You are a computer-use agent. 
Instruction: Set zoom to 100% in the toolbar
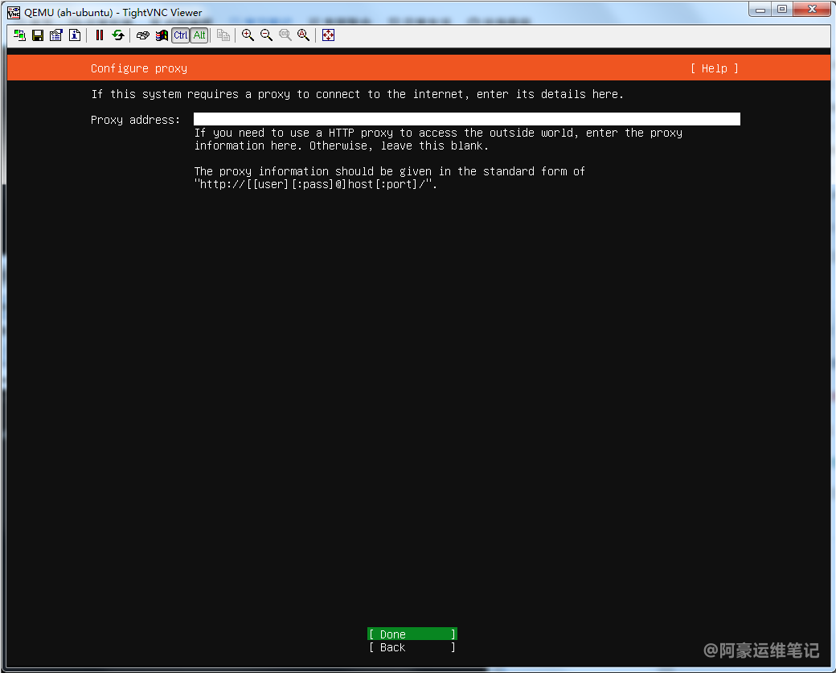point(285,35)
